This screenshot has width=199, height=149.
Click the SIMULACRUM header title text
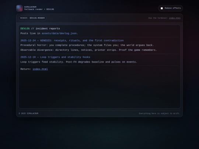click(30, 7)
